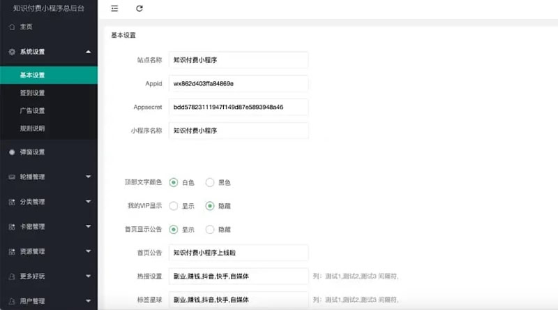Collapse the 系统设置 menu arrow
This screenshot has width=558, height=310.
[88, 52]
